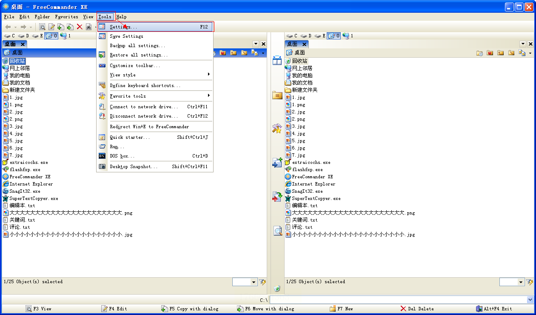Open Settings... from Tools menu

[x=155, y=27]
